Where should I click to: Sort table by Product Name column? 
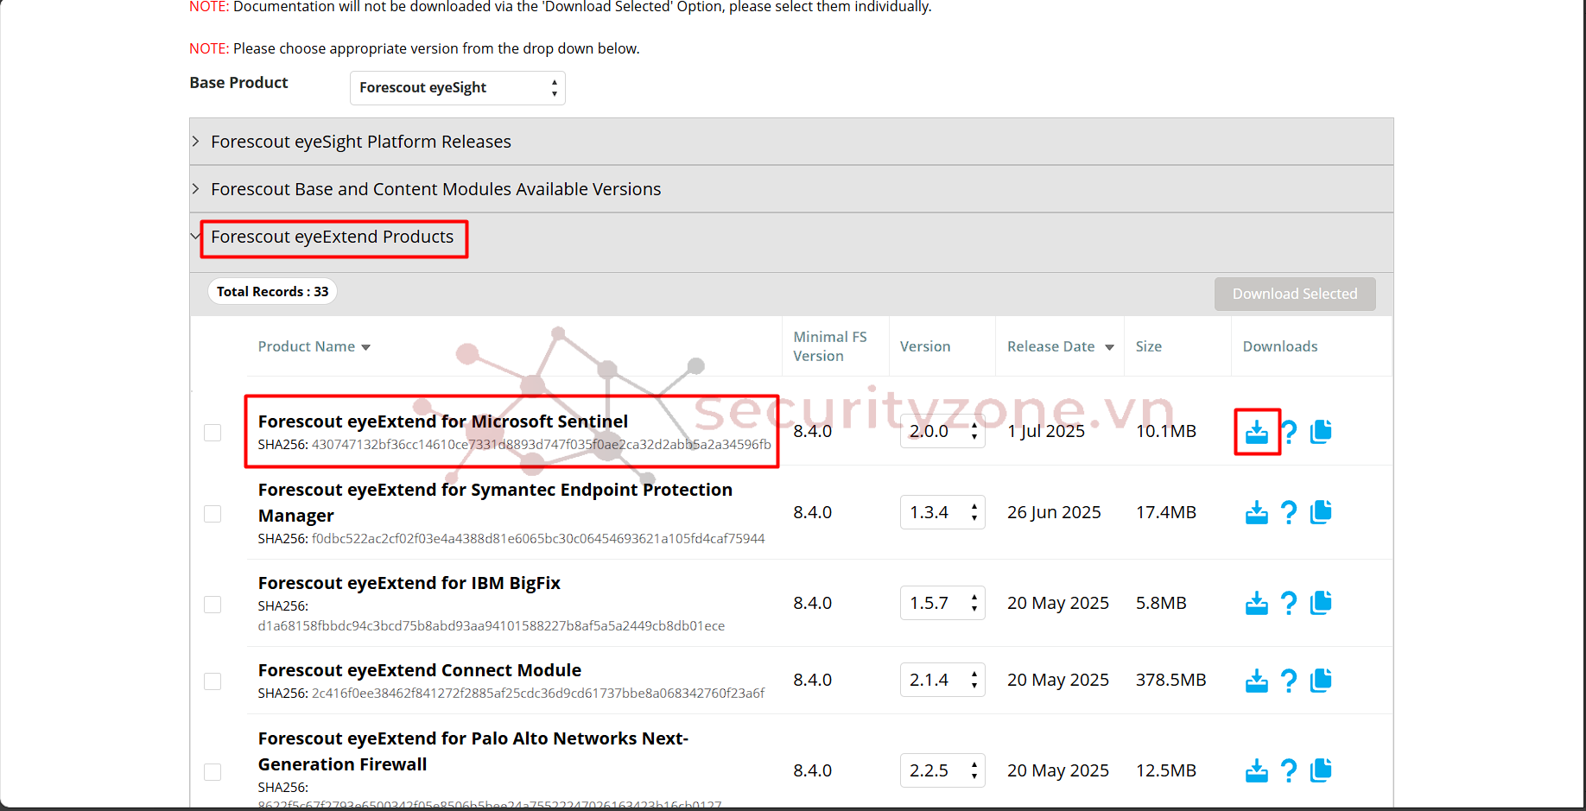pyautogui.click(x=314, y=346)
